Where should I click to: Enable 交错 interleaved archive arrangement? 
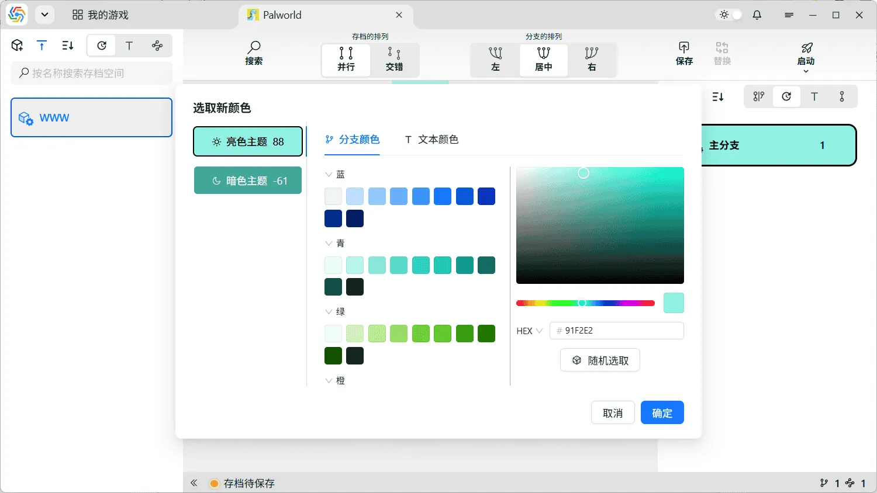tap(395, 60)
